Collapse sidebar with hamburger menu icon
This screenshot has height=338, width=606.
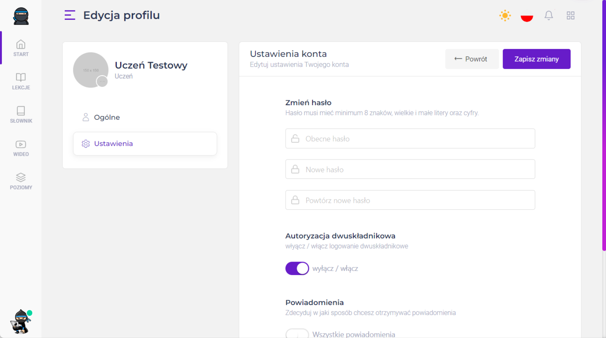click(70, 15)
